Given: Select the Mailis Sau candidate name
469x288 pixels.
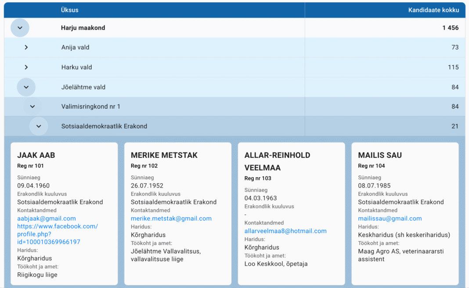Looking at the screenshot, I should click(x=380, y=155).
